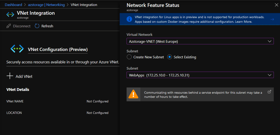The image size is (280, 135).
Task: Click the Disconnect plug icon
Action: [x=8, y=26]
